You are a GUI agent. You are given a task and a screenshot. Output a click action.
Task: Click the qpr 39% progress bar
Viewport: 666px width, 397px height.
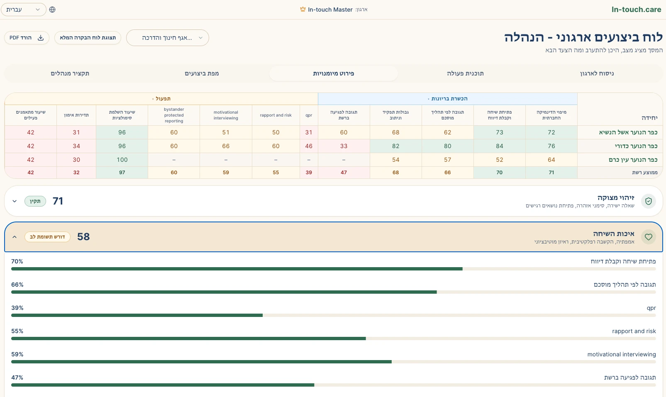pos(334,315)
